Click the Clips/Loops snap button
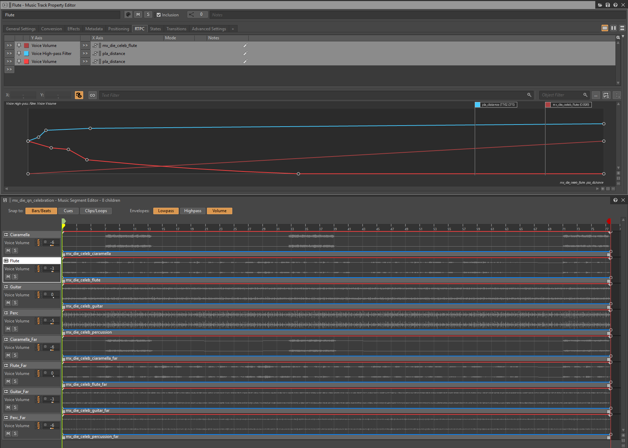The width and height of the screenshot is (628, 448). 96,211
